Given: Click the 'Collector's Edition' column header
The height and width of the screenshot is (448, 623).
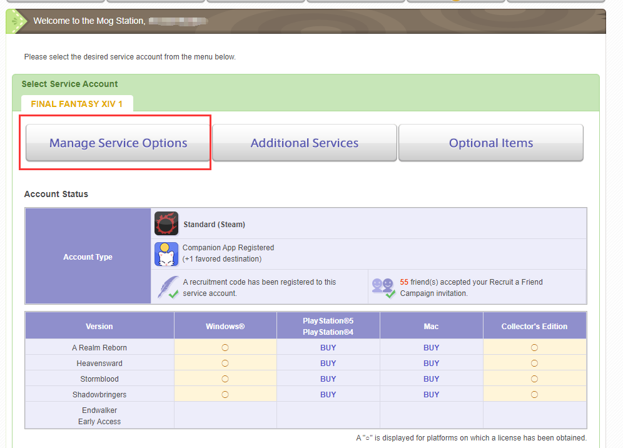Looking at the screenshot, I should click(x=534, y=326).
